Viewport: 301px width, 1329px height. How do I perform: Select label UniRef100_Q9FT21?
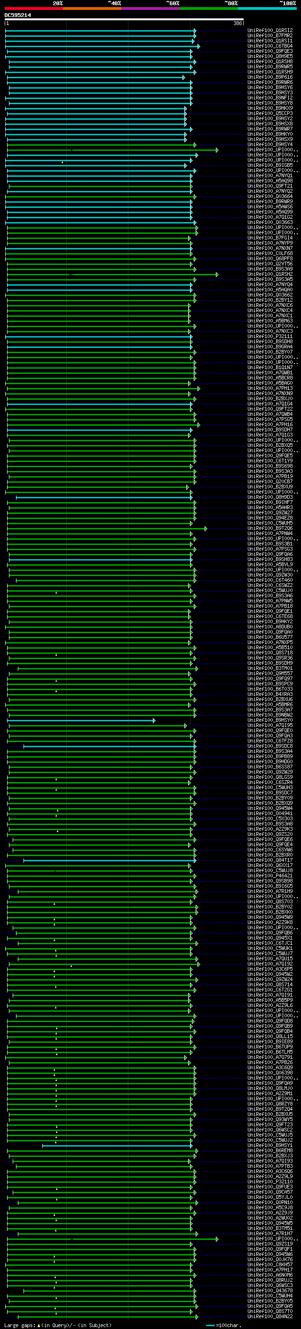tap(270, 186)
